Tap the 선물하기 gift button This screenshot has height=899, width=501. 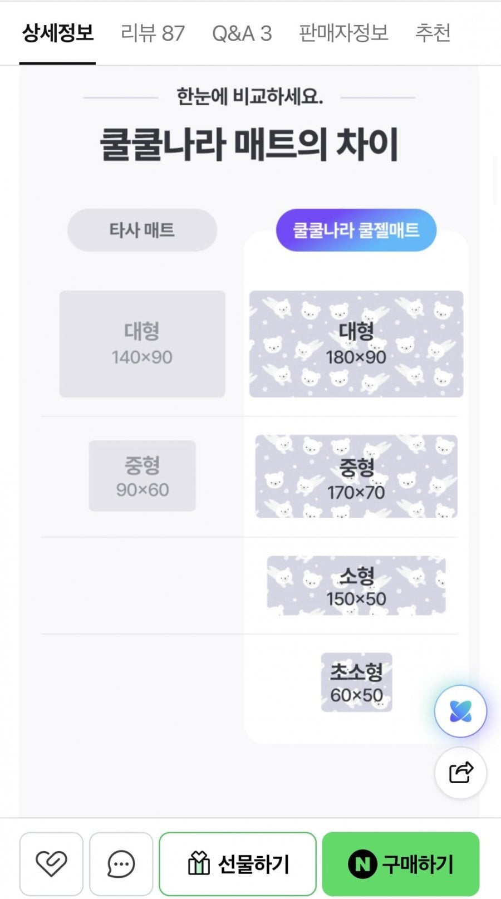point(238,864)
